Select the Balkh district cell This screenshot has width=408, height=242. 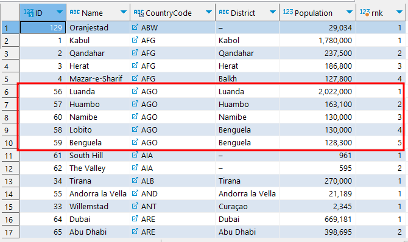[x=247, y=78]
